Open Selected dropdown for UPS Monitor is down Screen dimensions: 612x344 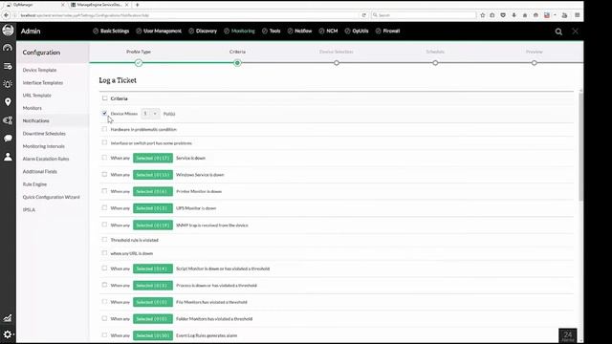(x=153, y=208)
